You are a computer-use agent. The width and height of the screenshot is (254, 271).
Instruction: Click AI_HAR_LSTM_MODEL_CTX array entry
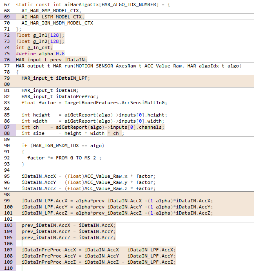tap(52, 17)
